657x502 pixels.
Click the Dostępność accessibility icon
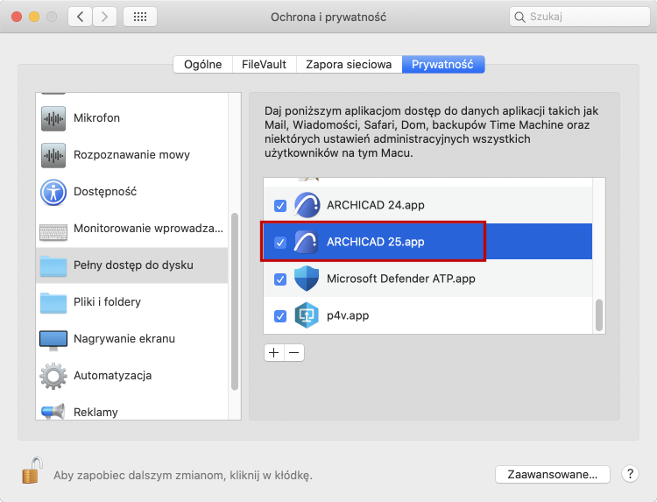[x=53, y=193]
